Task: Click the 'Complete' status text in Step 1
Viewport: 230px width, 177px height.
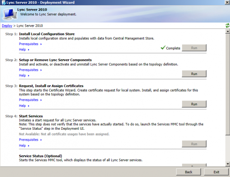Action: (x=173, y=48)
